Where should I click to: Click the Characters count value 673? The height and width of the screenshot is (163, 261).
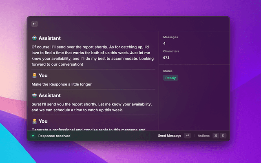pos(166,57)
